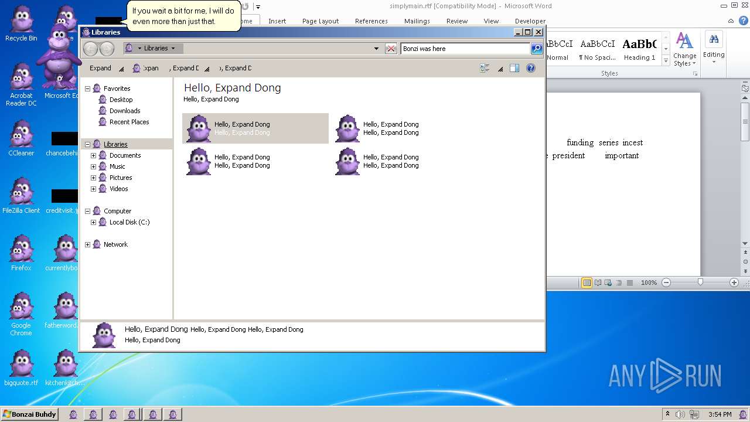
Task: Expand the Pictures library node
Action: point(93,178)
